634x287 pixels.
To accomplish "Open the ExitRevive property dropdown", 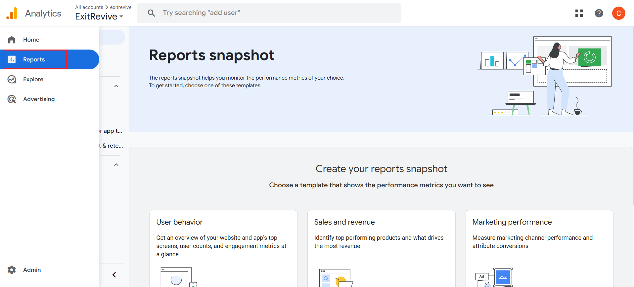I will [99, 17].
